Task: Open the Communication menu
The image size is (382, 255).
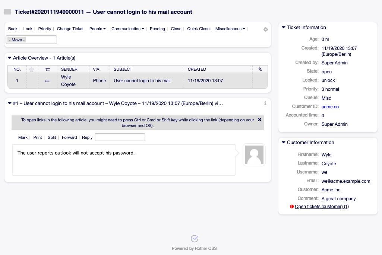Action: [x=127, y=29]
